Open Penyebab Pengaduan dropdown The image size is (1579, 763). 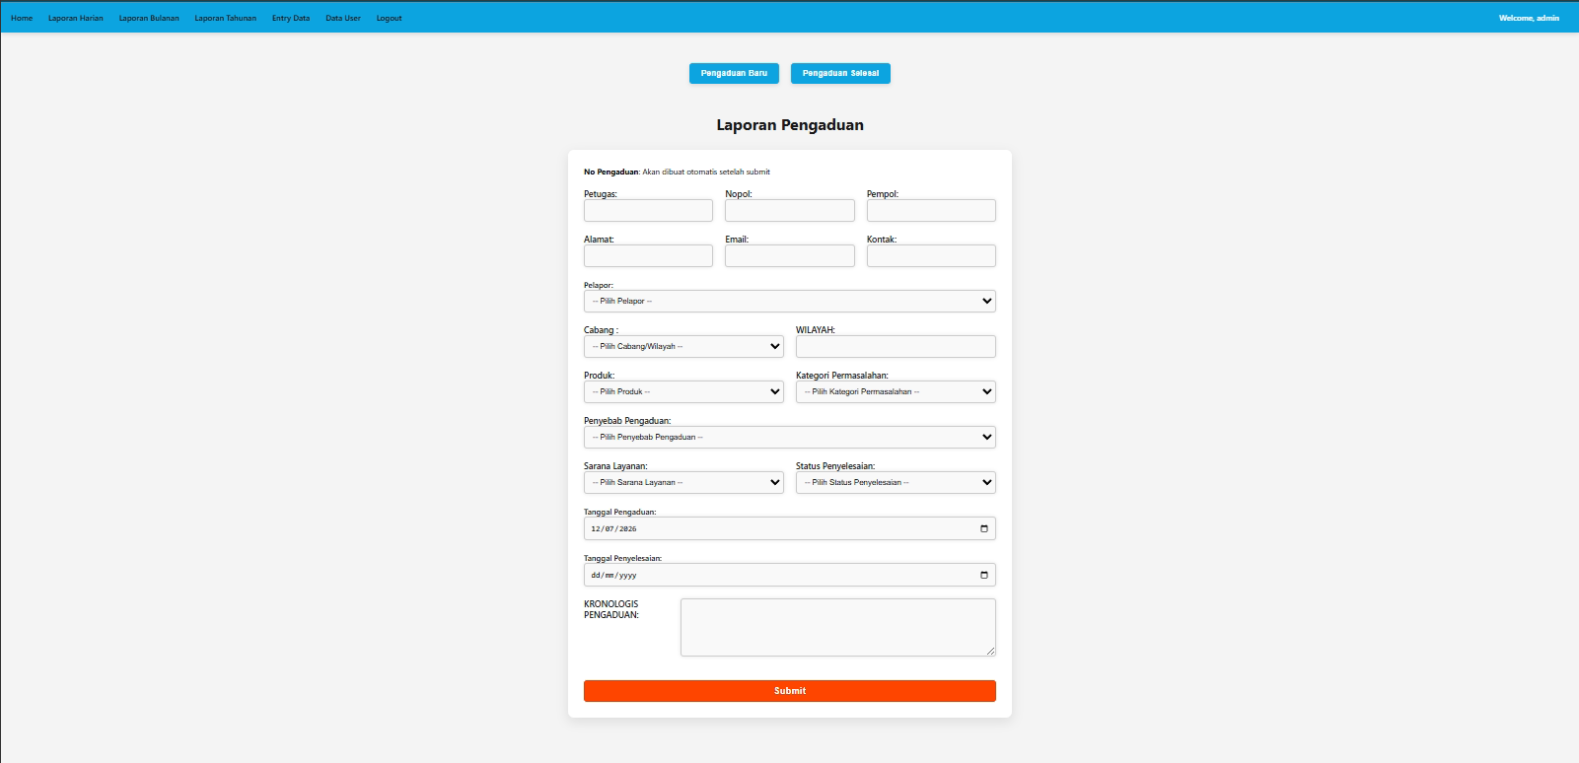click(789, 437)
